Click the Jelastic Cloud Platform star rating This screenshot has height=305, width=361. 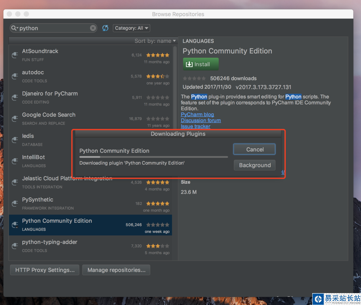pyautogui.click(x=158, y=182)
